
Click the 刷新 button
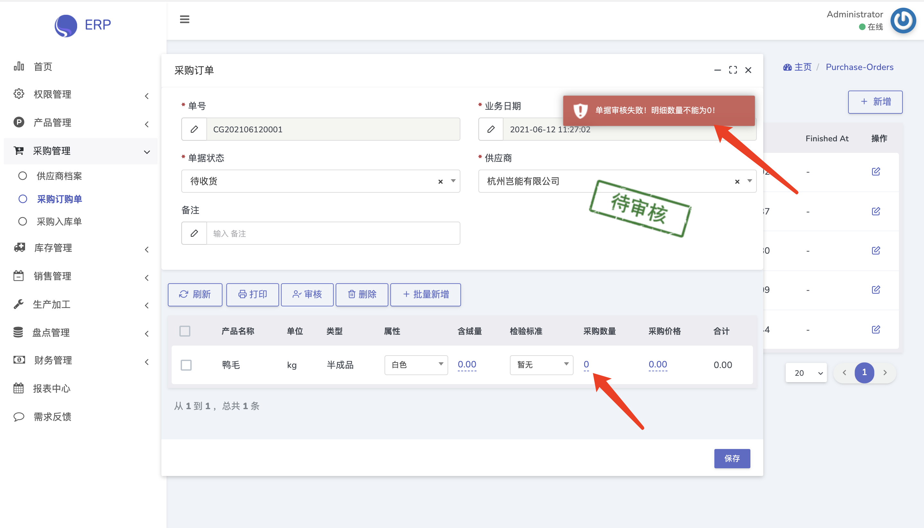click(x=195, y=295)
